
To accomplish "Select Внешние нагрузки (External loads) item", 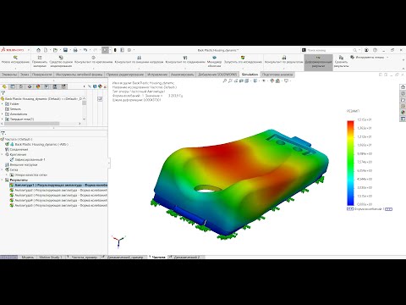I will [x=21, y=164].
